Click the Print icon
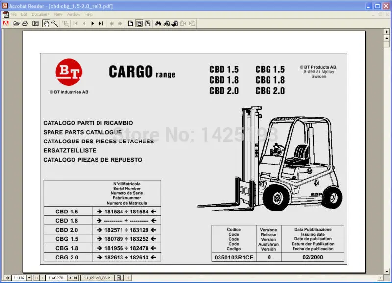392x283 pixels. [24, 24]
